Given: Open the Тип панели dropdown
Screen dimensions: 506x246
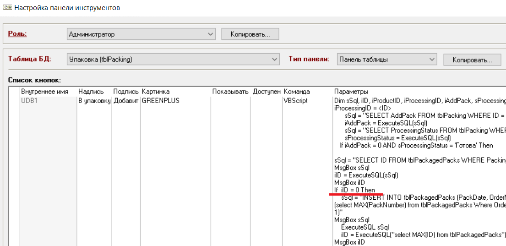Looking at the screenshot, I should click(x=387, y=60).
